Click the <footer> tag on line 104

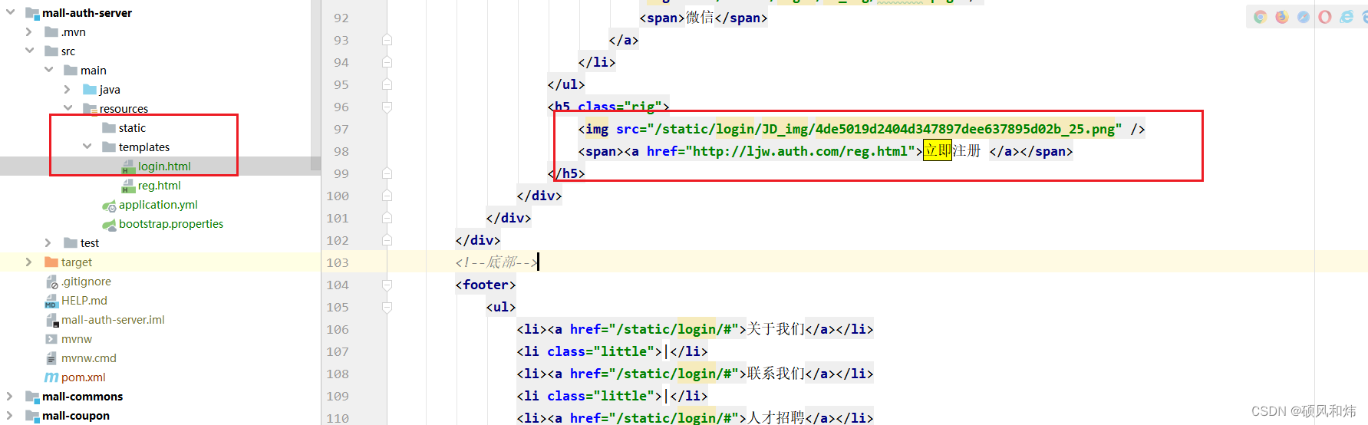tap(486, 285)
